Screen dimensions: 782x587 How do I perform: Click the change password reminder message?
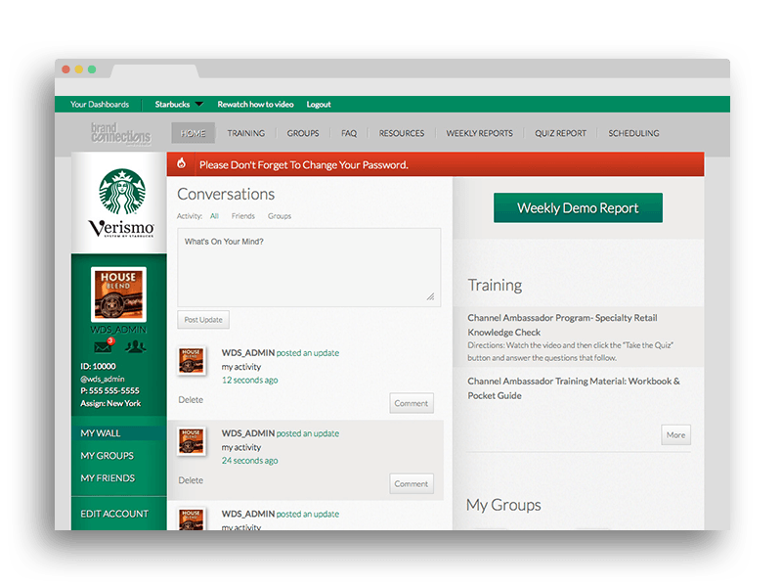[304, 164]
